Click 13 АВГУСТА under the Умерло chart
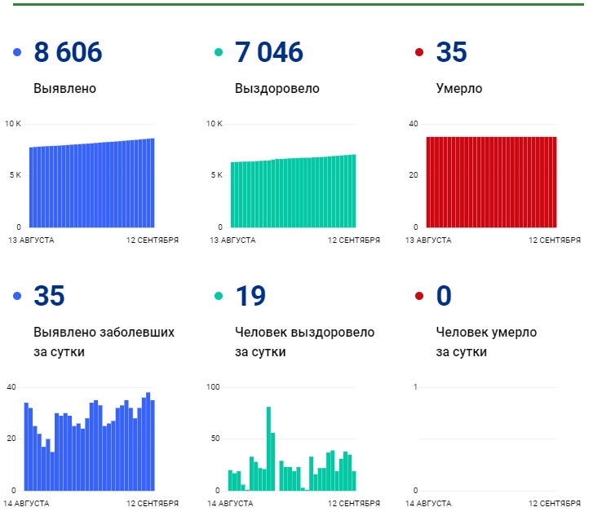593x516 pixels. click(428, 240)
